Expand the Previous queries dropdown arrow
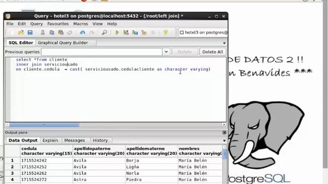The width and height of the screenshot is (328, 184). 166,52
